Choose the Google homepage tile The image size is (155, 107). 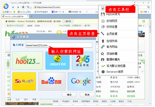point(81,81)
